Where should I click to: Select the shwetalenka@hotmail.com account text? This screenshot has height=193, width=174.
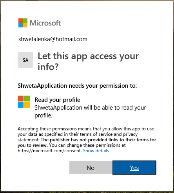[53, 39]
